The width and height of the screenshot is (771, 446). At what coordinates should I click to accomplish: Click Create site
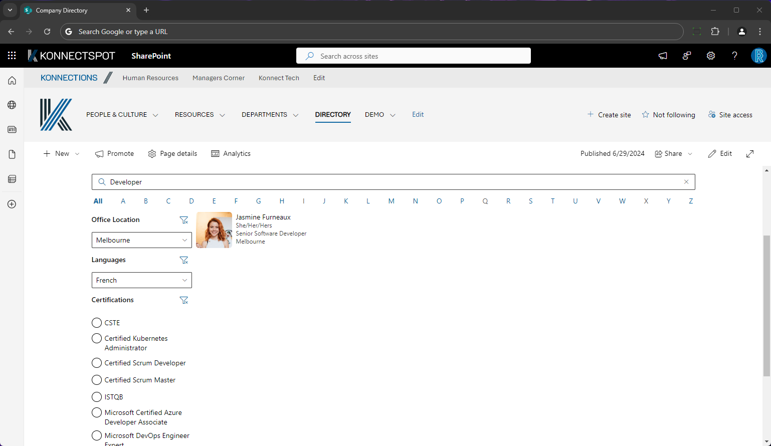coord(609,115)
